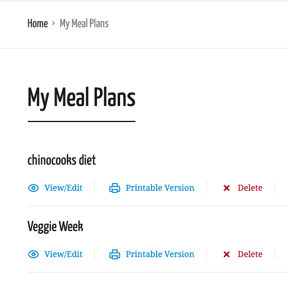Click the printer icon for chinocooks diet
Screen dimensions: 288x282
115,188
